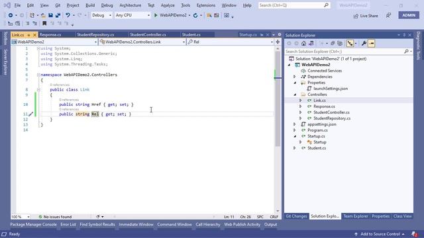Viewport: 424px width, 238px height.
Task: Open the Any CPU platform dropdown
Action: point(132,15)
